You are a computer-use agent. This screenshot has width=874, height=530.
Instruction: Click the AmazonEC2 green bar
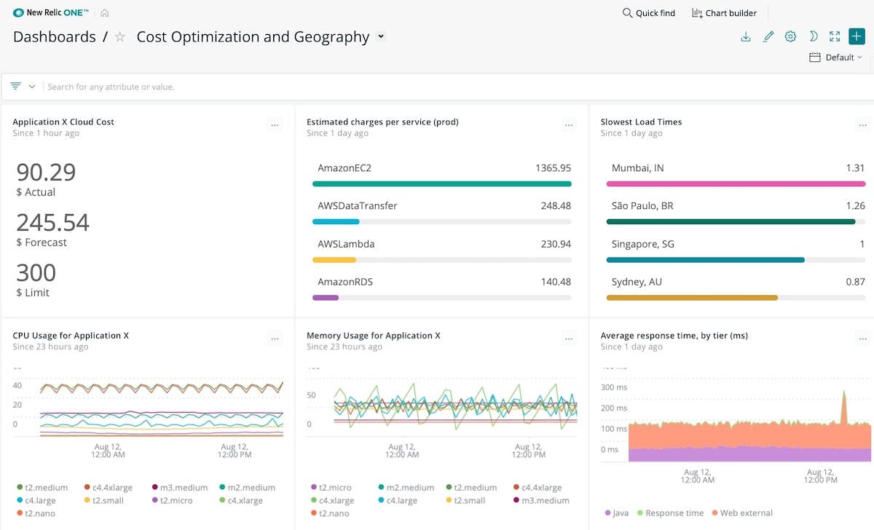pyautogui.click(x=442, y=184)
